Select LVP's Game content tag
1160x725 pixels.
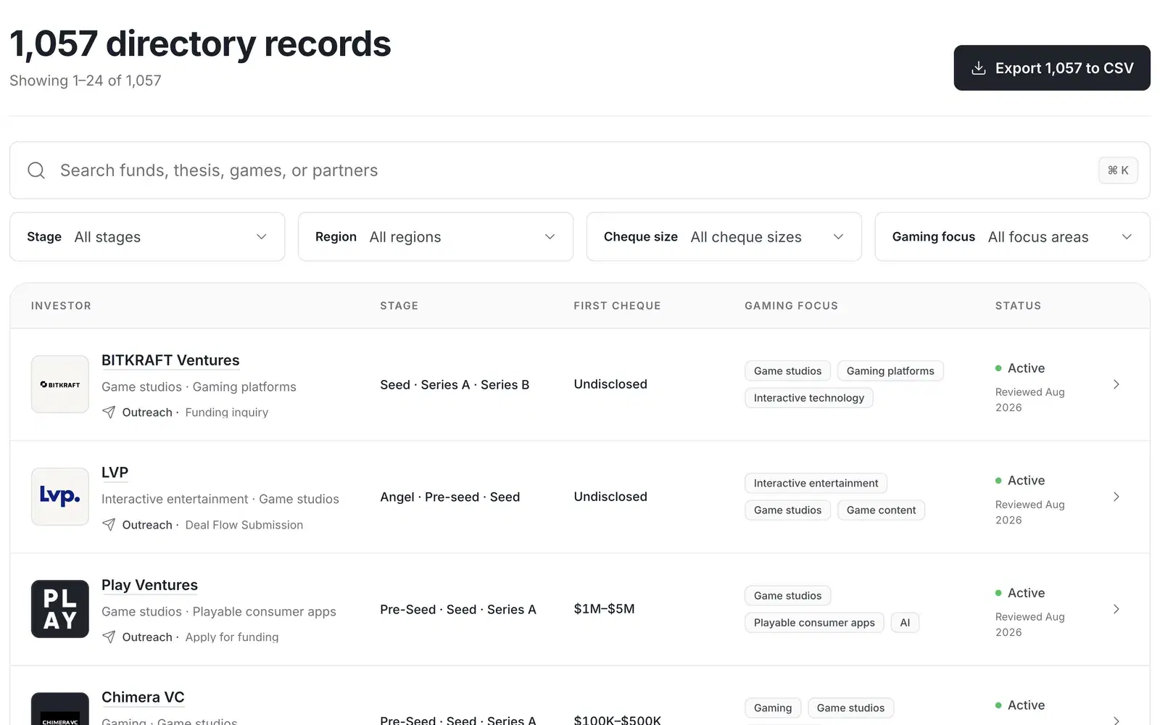tap(881, 510)
